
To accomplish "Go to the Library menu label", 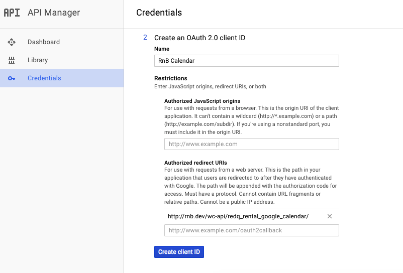I will 38,60.
